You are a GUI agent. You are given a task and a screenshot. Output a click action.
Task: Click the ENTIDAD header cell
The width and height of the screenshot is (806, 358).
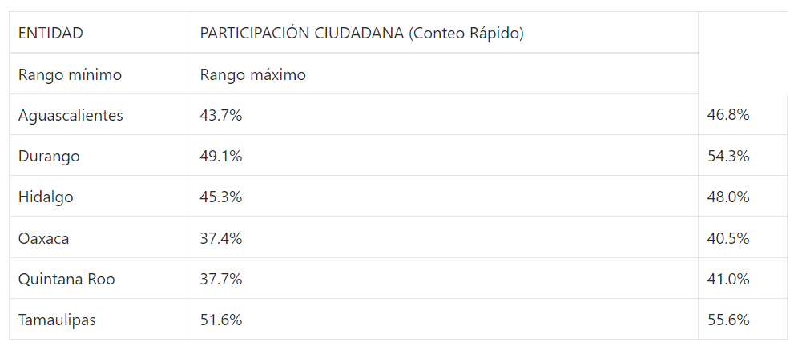point(50,33)
